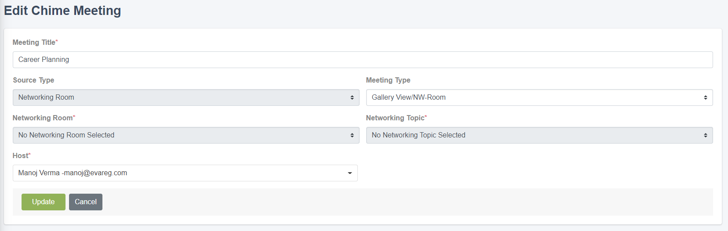The image size is (728, 231).
Task: Click the arrows icon on Networking Topic select
Action: pyautogui.click(x=706, y=135)
